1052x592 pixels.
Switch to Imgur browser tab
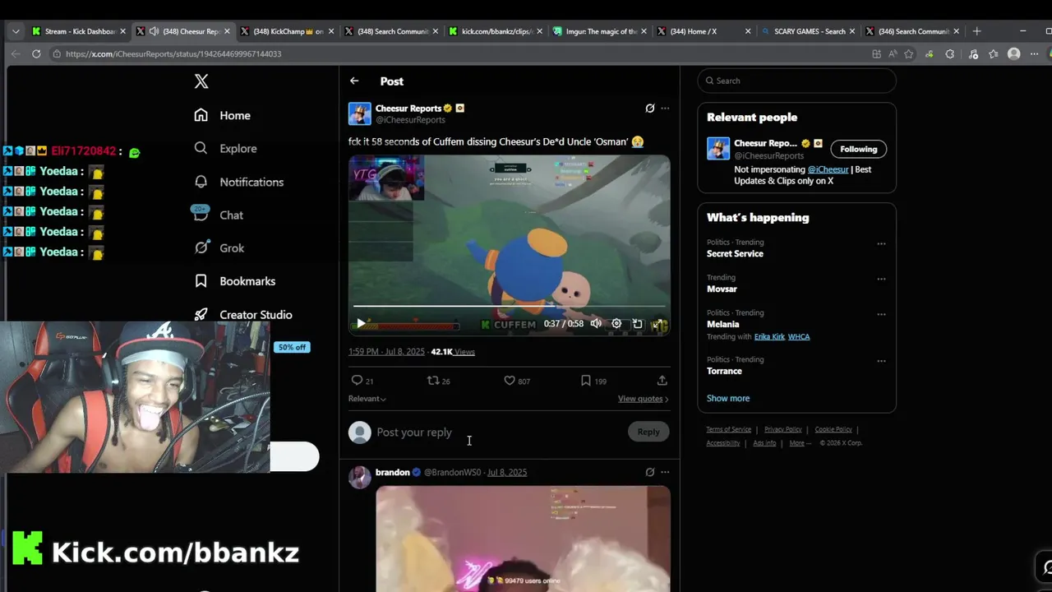(599, 31)
